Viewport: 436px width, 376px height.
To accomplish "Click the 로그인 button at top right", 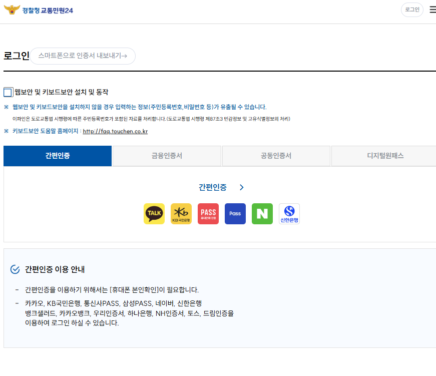I will (411, 10).
